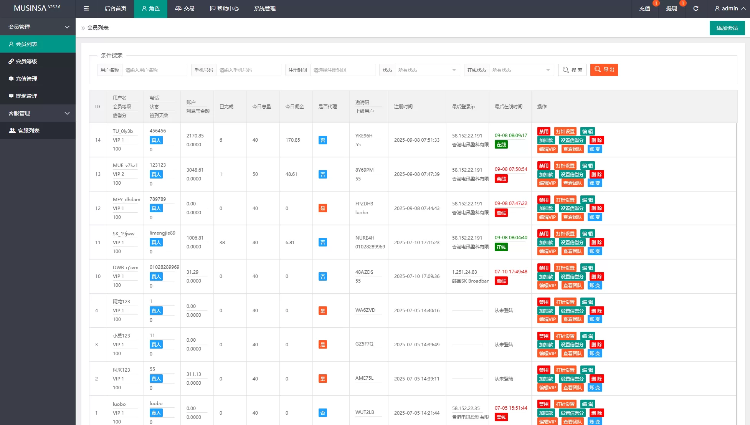750x425 pixels.
Task: Click the refresh icon in top bar
Action: [x=695, y=8]
